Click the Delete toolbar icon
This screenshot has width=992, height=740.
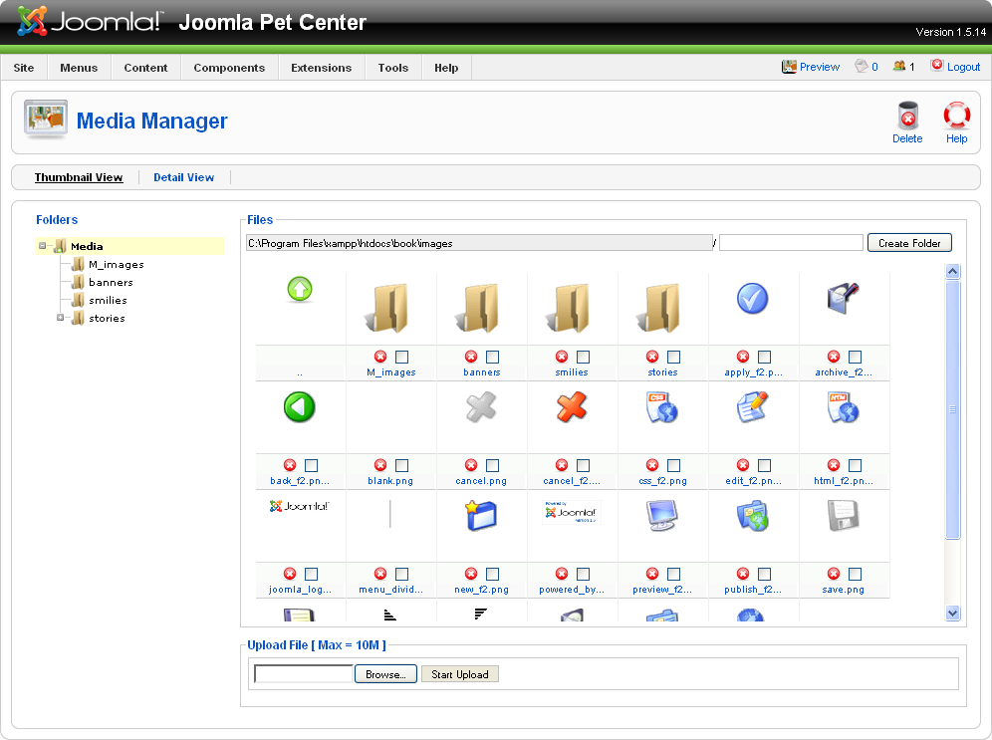[907, 117]
